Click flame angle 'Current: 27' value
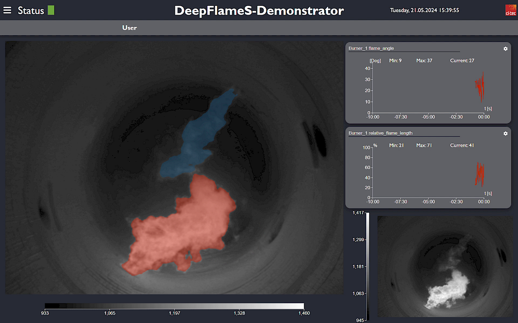The width and height of the screenshot is (518, 323). (462, 61)
